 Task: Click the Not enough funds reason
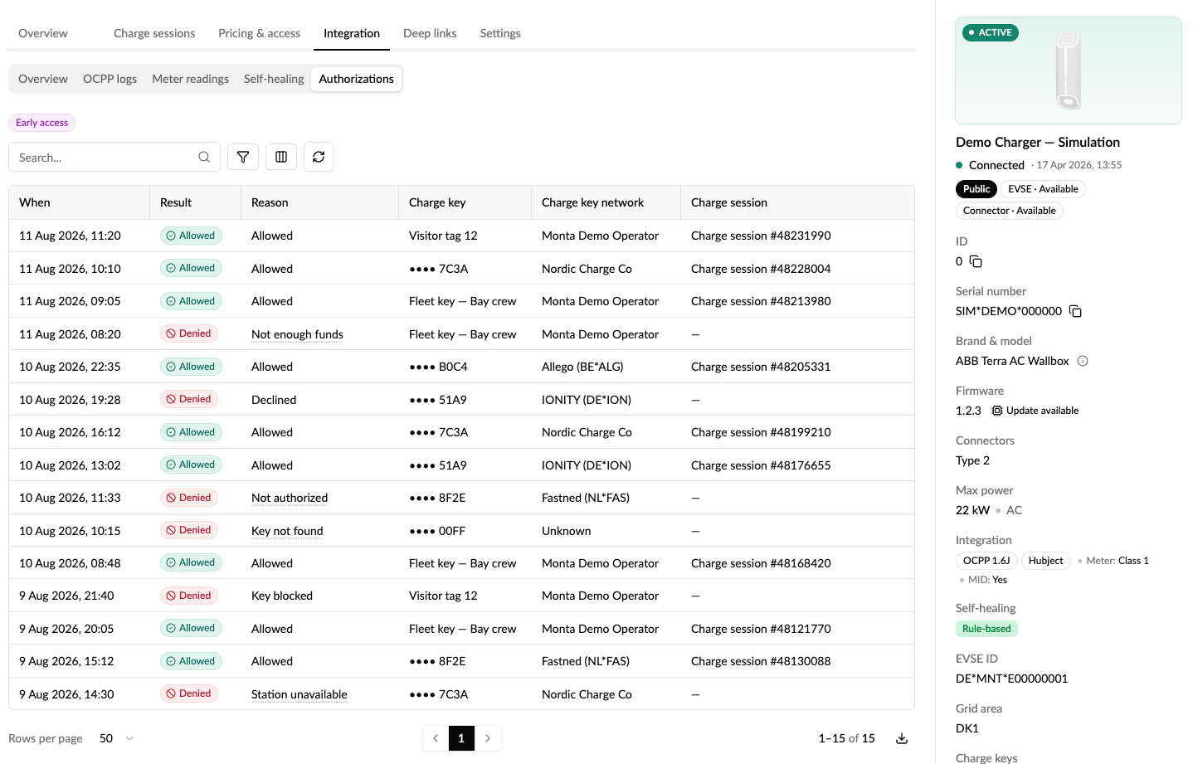(297, 334)
